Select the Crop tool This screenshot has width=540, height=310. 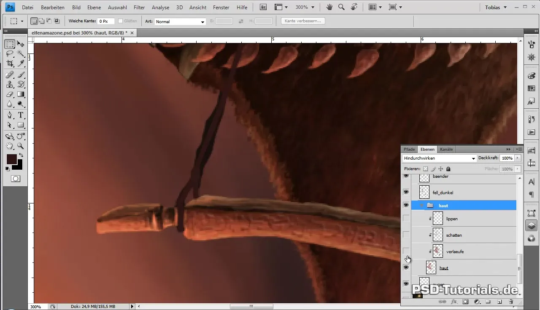tap(10, 63)
